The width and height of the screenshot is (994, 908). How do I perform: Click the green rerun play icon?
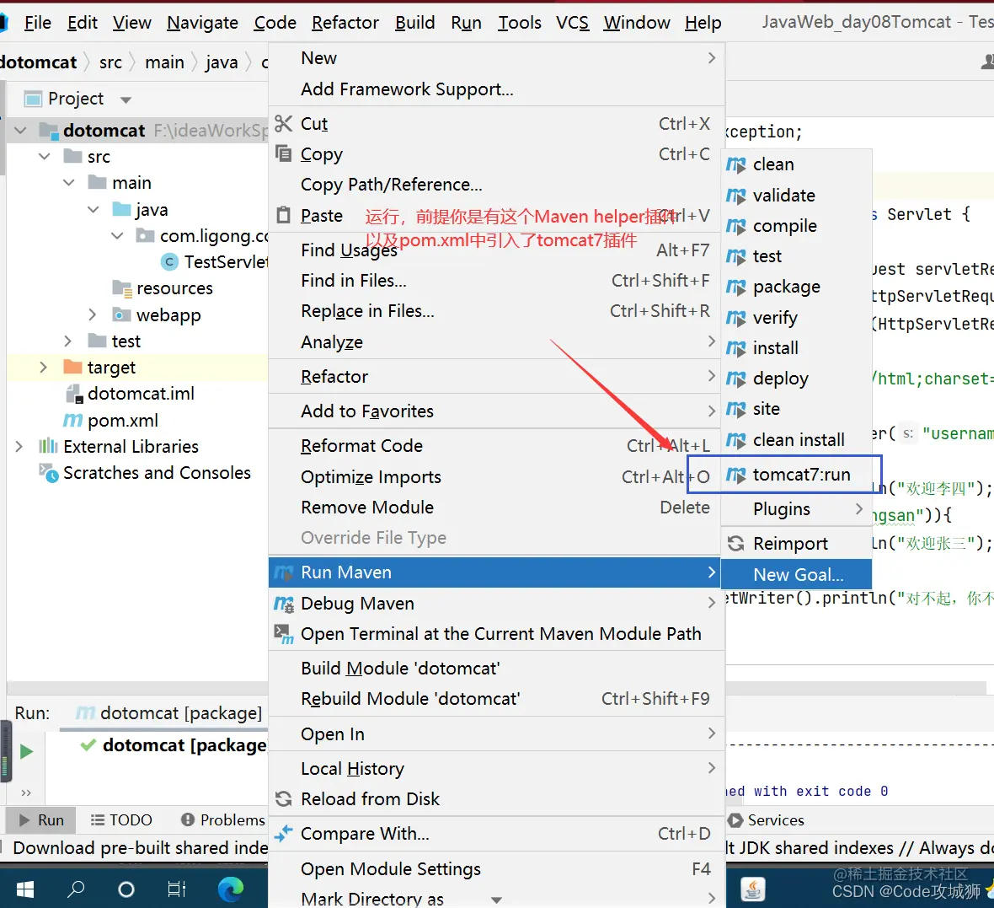tap(26, 752)
